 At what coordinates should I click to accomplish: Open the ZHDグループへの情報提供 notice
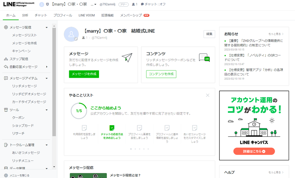point(254,43)
